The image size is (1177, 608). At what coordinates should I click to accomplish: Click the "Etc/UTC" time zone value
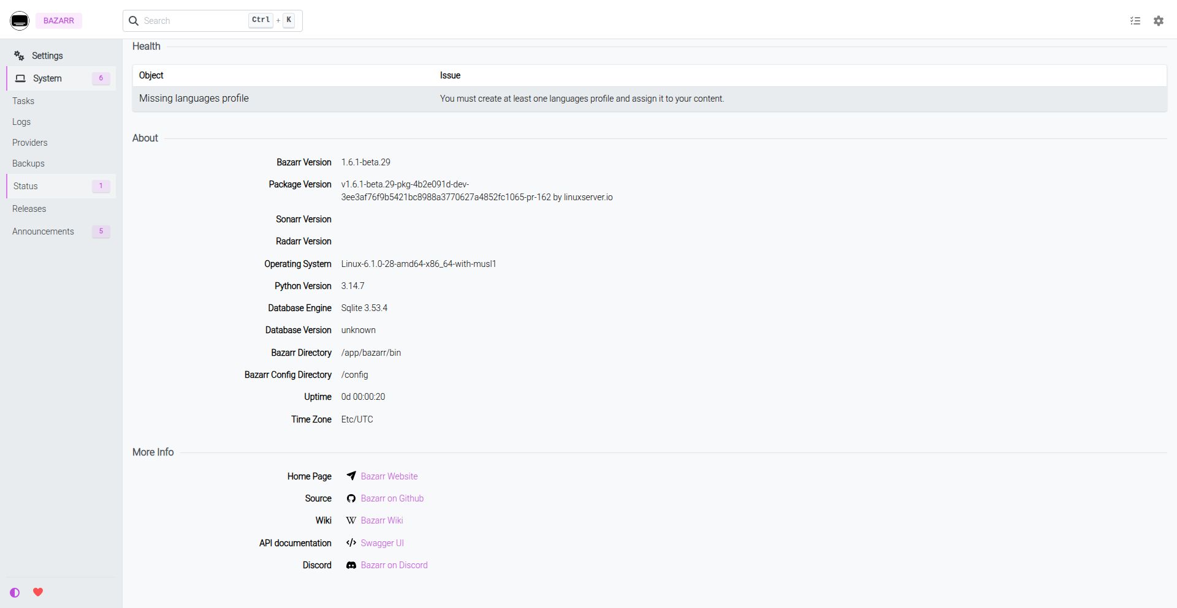coord(357,419)
